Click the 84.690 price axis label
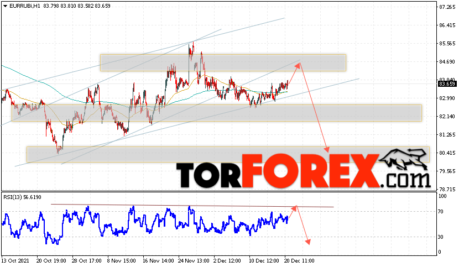459x267 pixels. point(447,62)
